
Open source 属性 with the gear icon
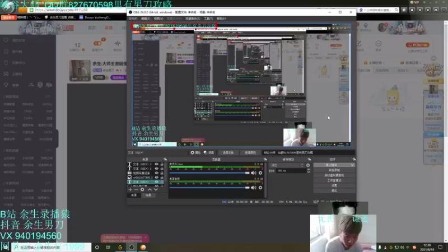pyautogui.click(x=195, y=152)
